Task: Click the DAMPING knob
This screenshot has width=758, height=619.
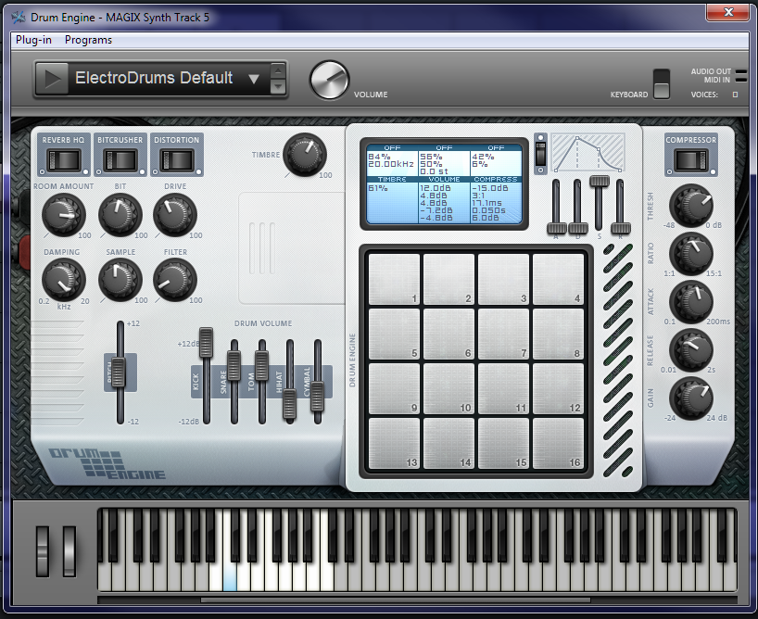Action: [63, 280]
